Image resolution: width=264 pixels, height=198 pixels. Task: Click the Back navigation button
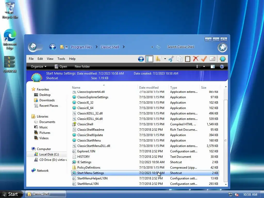33,47
